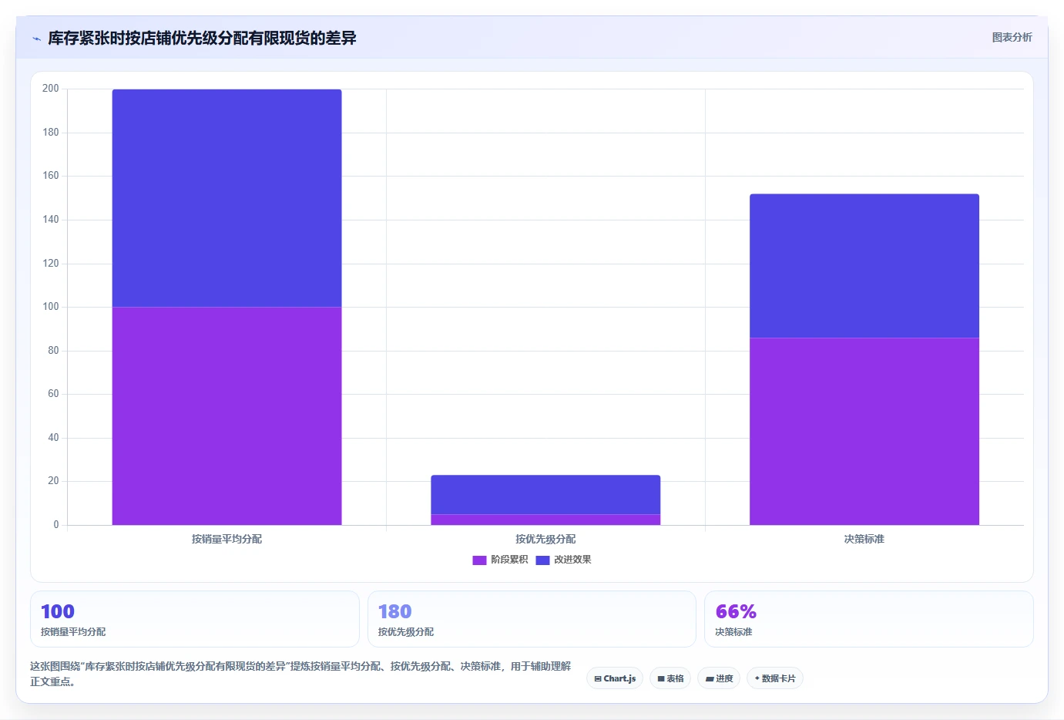Click the 图表分析 label in header
The width and height of the screenshot is (1064, 720).
pyautogui.click(x=1012, y=37)
